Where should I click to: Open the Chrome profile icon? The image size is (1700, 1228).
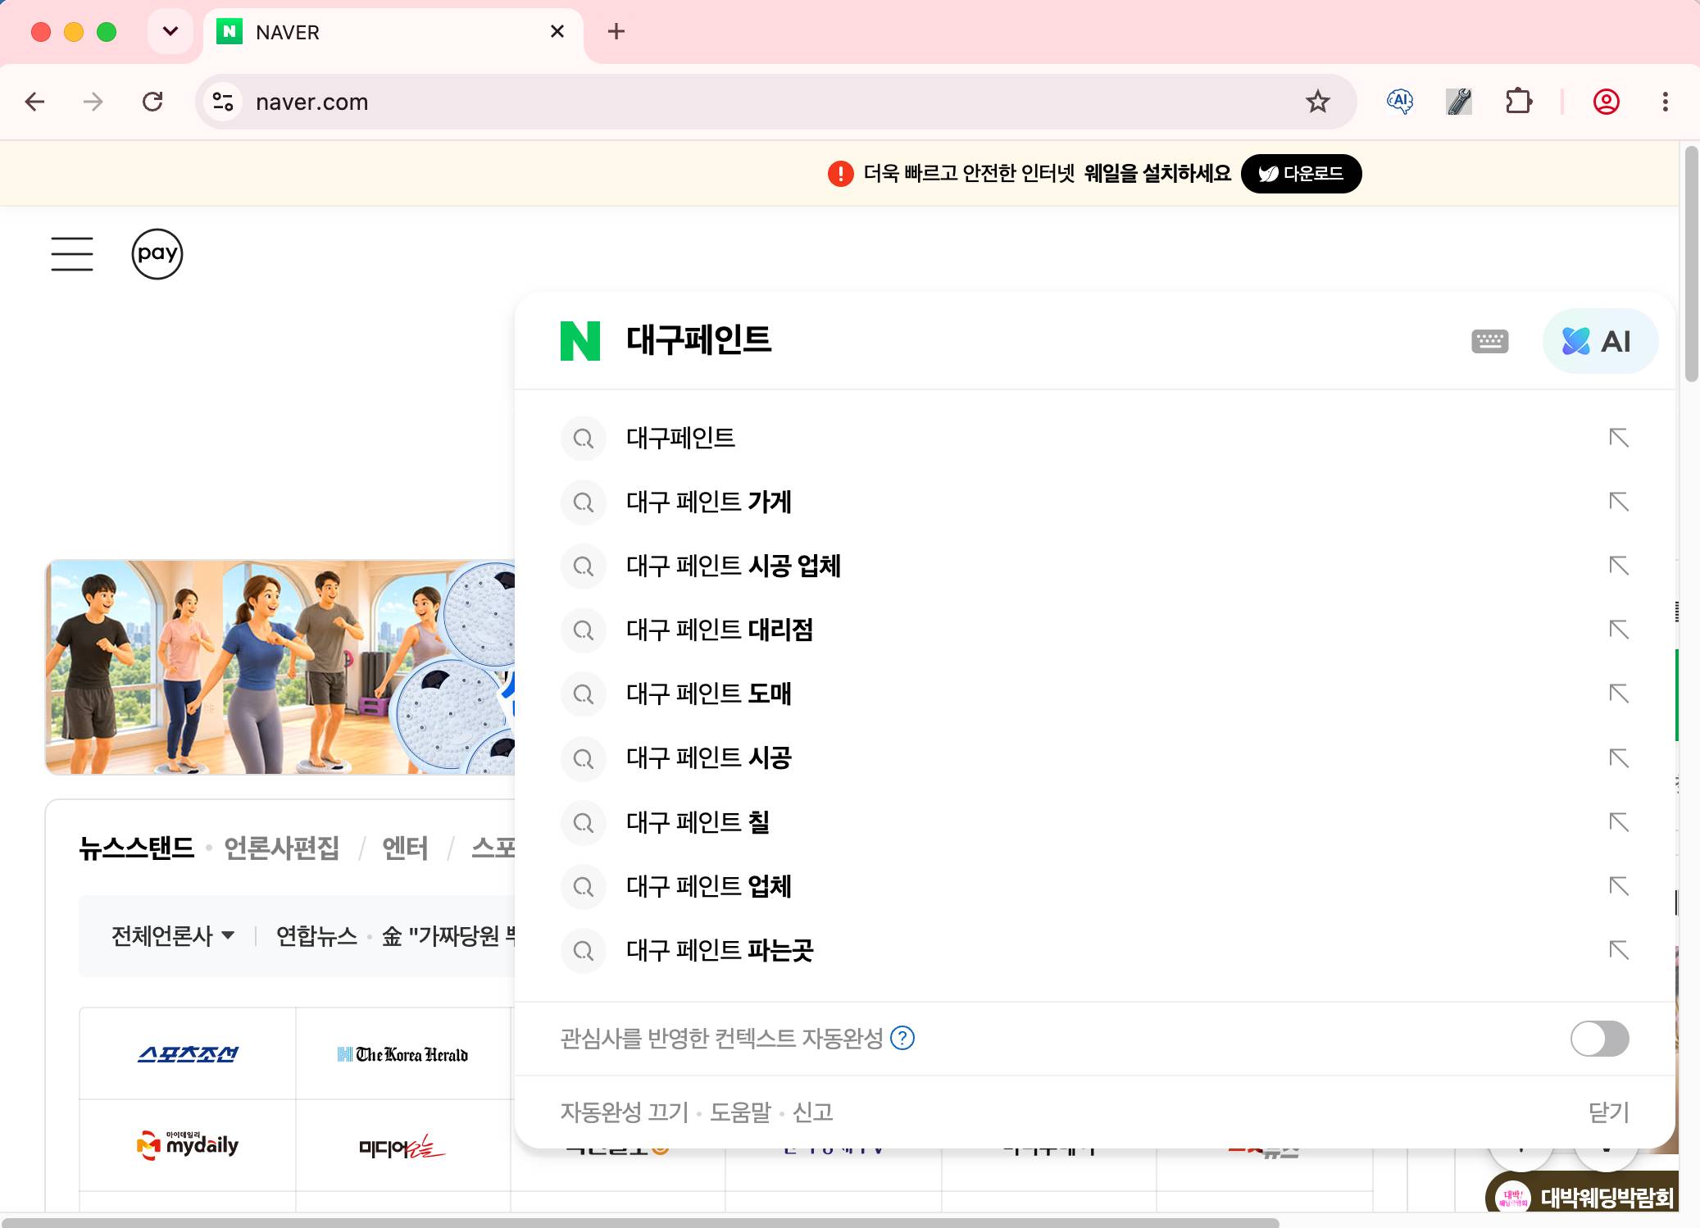[x=1606, y=102]
